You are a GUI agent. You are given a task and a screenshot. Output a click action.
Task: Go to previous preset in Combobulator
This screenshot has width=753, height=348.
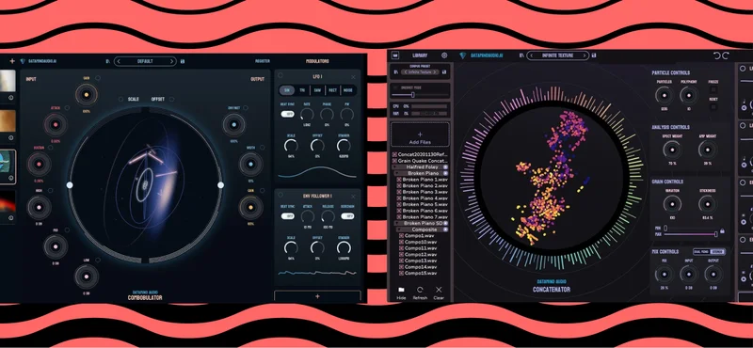click(120, 61)
